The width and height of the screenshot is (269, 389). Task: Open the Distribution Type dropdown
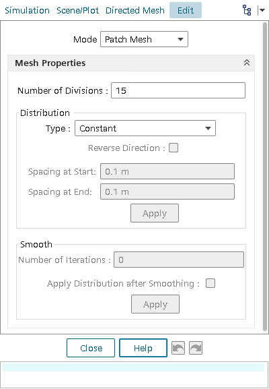[145, 128]
